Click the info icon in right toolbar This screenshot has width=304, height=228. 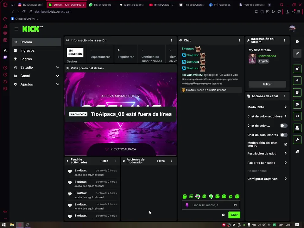point(297,42)
